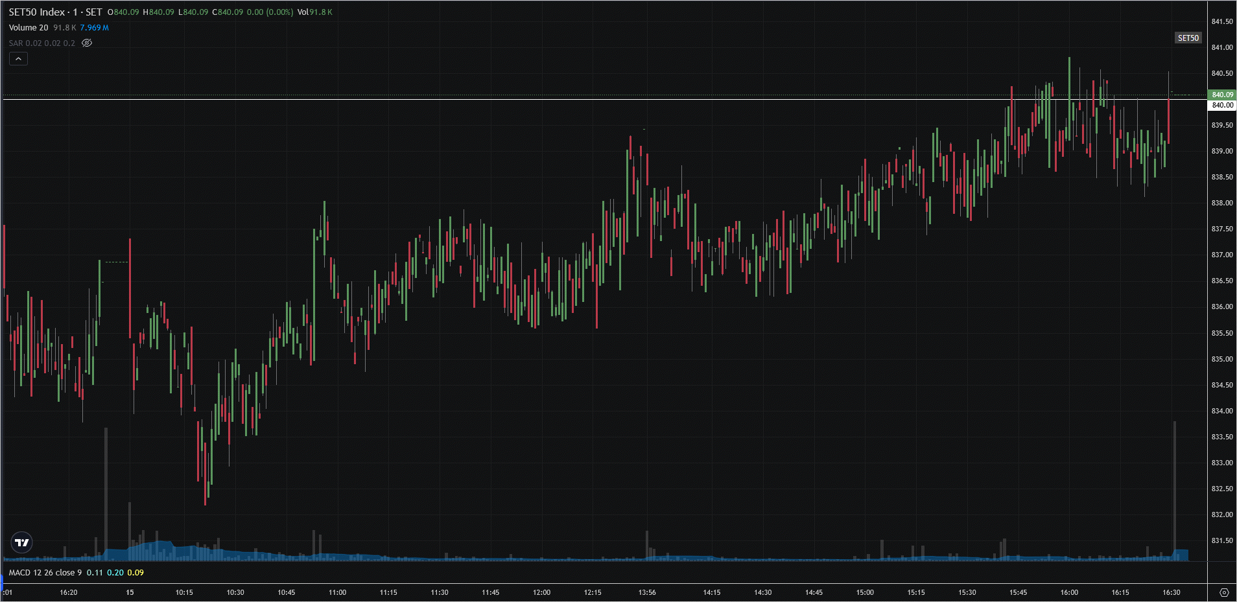The image size is (1237, 602).
Task: Select the Volume 20 indicator legend
Action: 29,28
